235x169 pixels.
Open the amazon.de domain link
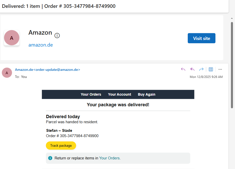41,45
